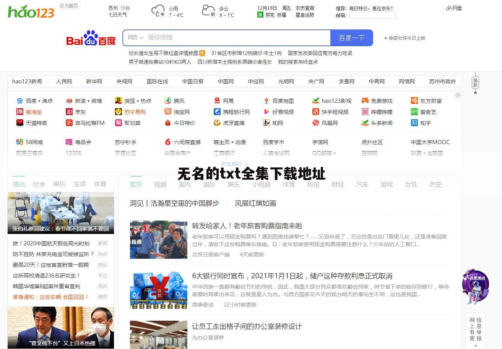Open the 苏州市政府 link
502x349 pixels.
point(442,81)
